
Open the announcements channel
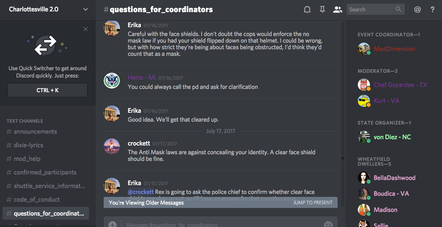coord(35,131)
